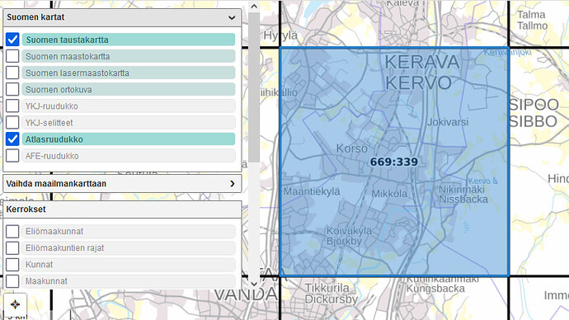
Task: Click the scroll down arrow icon
Action: 254,284
